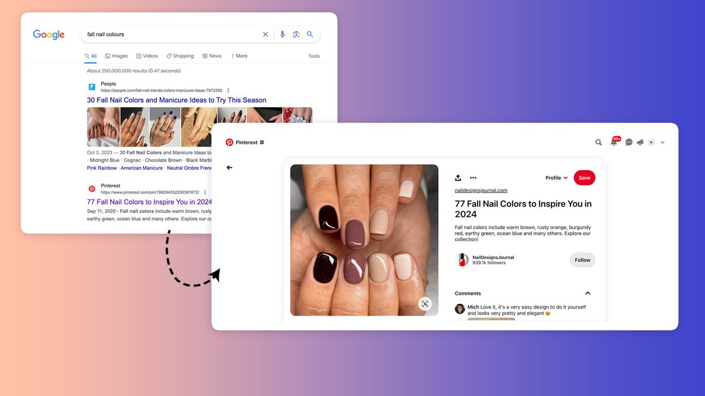Open three-dot menu beside People URL
This screenshot has width=705, height=396.
coord(228,91)
